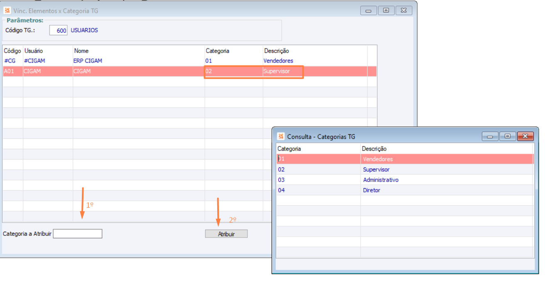Click Categoria column header in Consulta window
Screen dimensions: 550x281
point(289,149)
